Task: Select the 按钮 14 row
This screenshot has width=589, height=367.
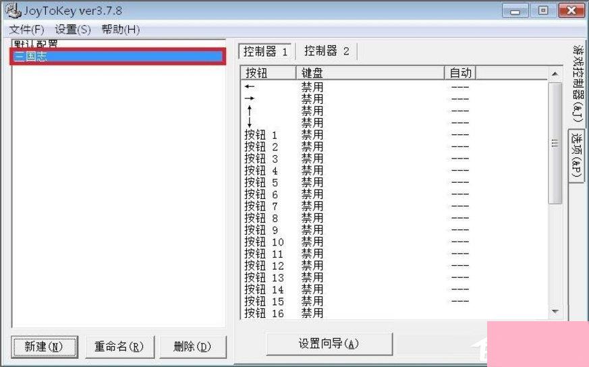Action: pyautogui.click(x=394, y=289)
